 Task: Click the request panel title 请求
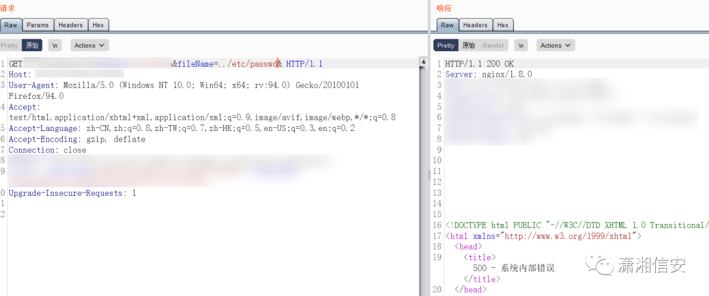[x=8, y=8]
